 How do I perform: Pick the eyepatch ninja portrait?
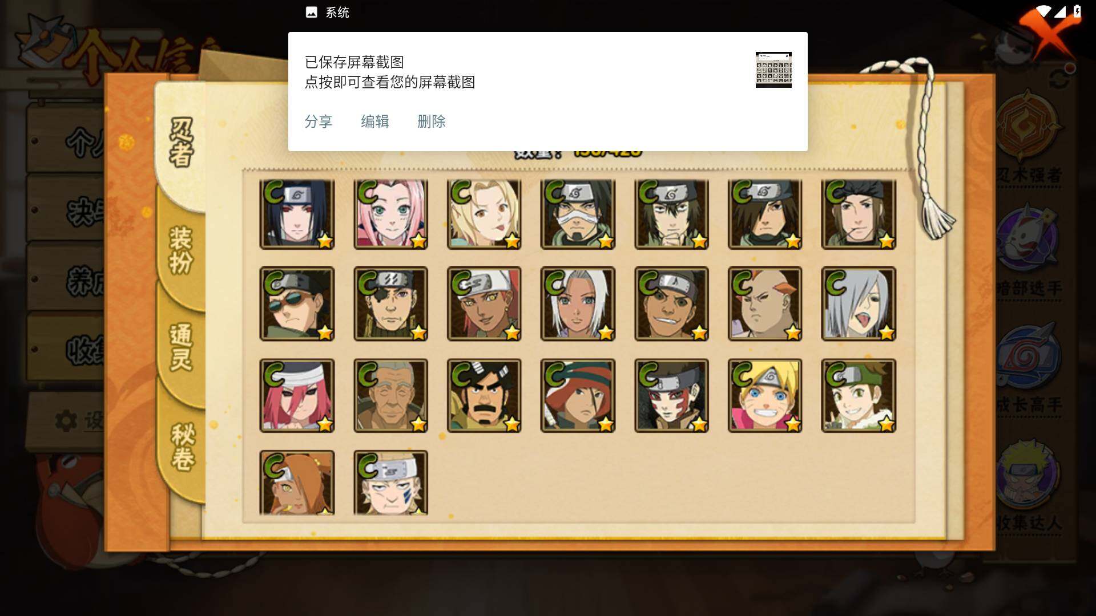tap(390, 304)
